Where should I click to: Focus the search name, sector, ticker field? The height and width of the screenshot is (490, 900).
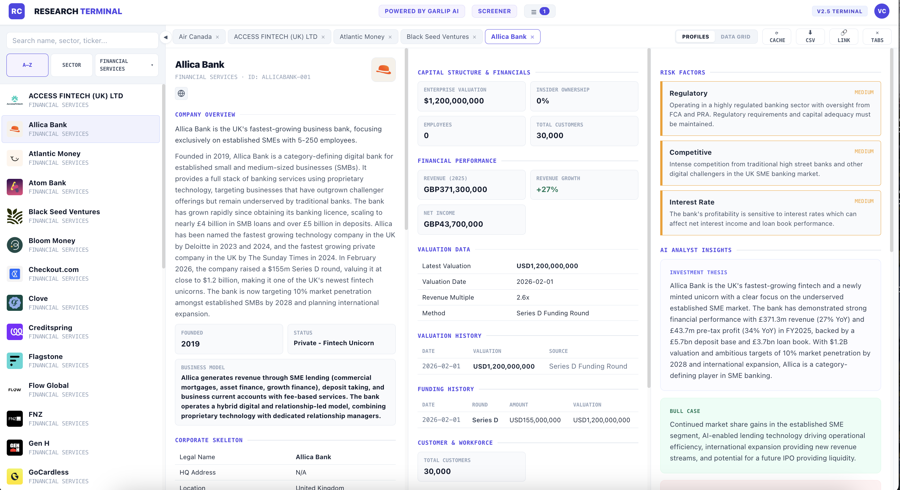82,40
